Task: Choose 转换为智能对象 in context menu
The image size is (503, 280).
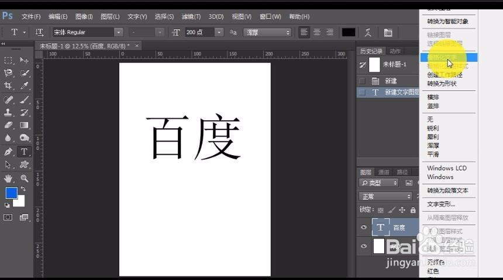Action: 447,22
